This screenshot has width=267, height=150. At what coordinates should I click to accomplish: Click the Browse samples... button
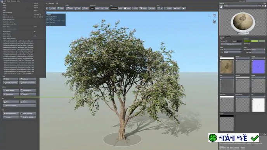19,105
